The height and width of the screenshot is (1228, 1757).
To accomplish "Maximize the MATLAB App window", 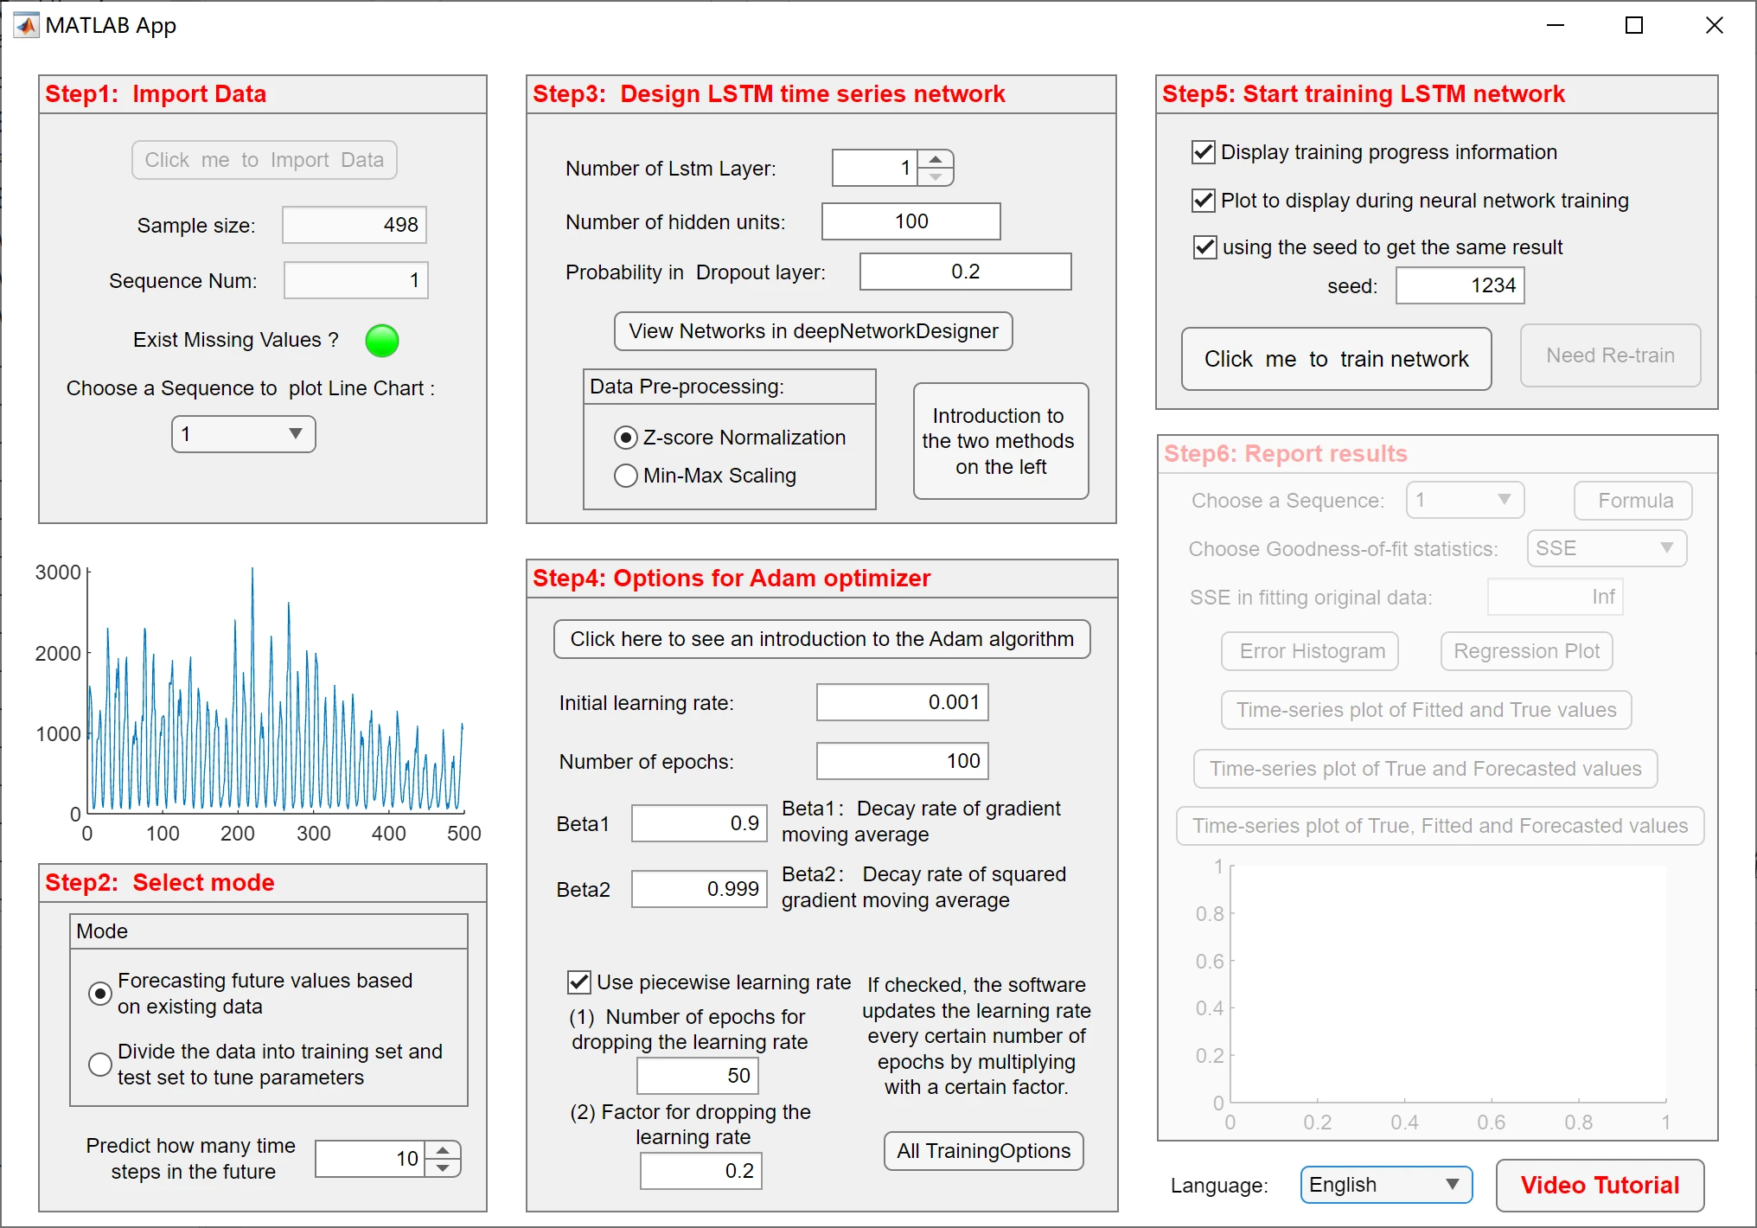I will pos(1634,25).
